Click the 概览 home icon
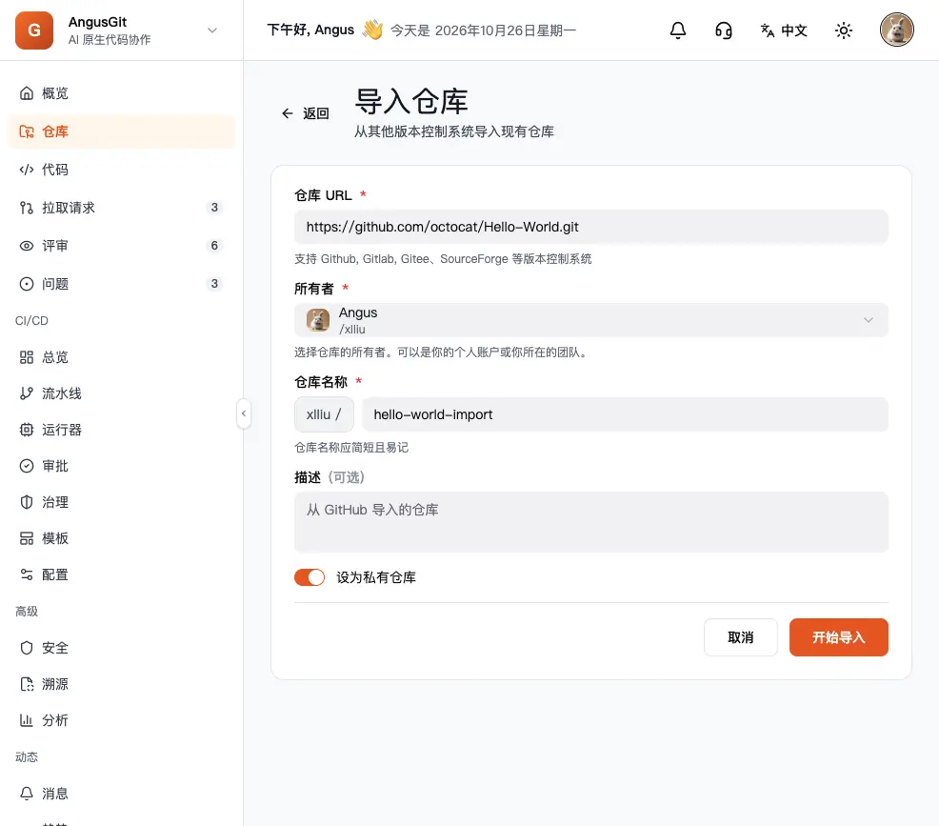Viewport: 939px width, 826px height. click(27, 93)
